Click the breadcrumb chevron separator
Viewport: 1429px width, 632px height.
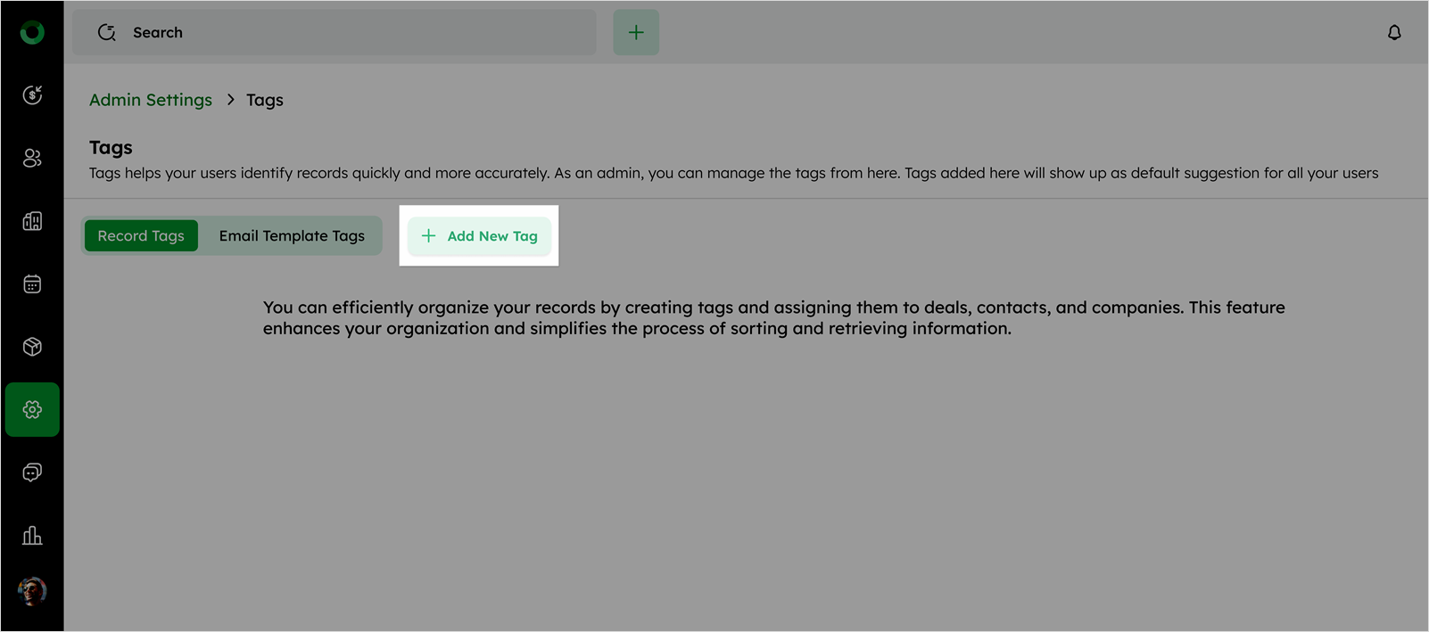point(230,100)
